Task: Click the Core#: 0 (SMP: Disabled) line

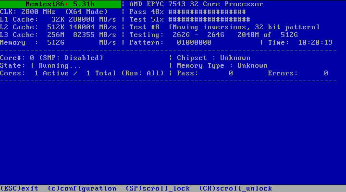Action: coord(51,58)
